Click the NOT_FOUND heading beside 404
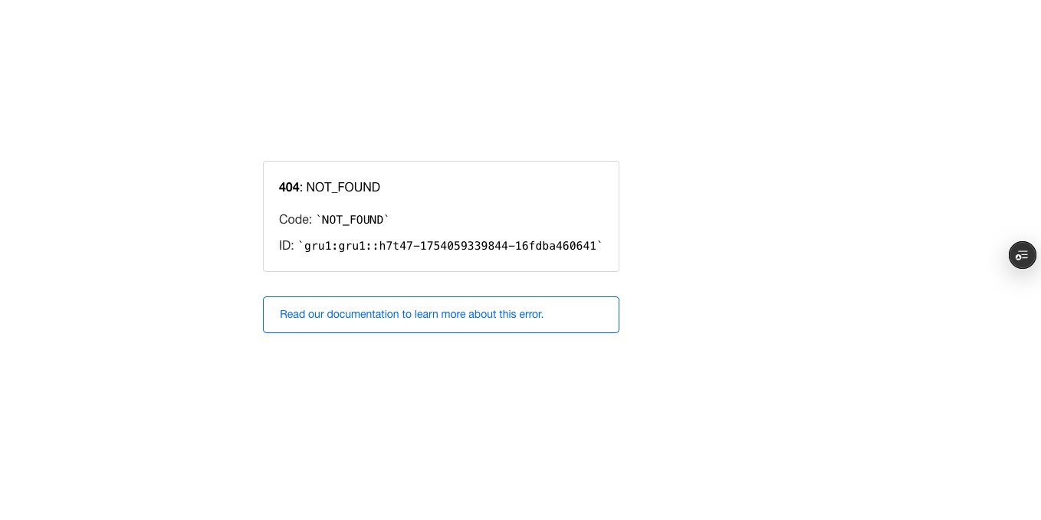 point(343,187)
